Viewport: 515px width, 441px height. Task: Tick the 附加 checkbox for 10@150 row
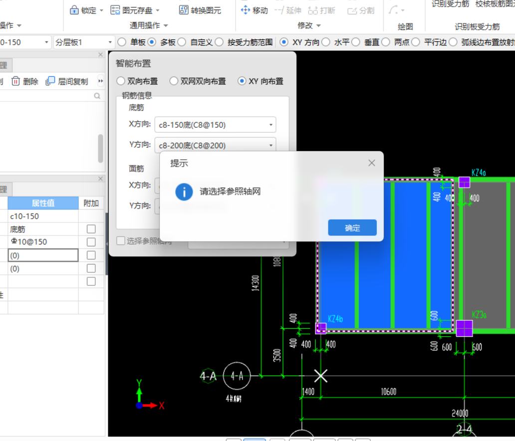coord(91,242)
